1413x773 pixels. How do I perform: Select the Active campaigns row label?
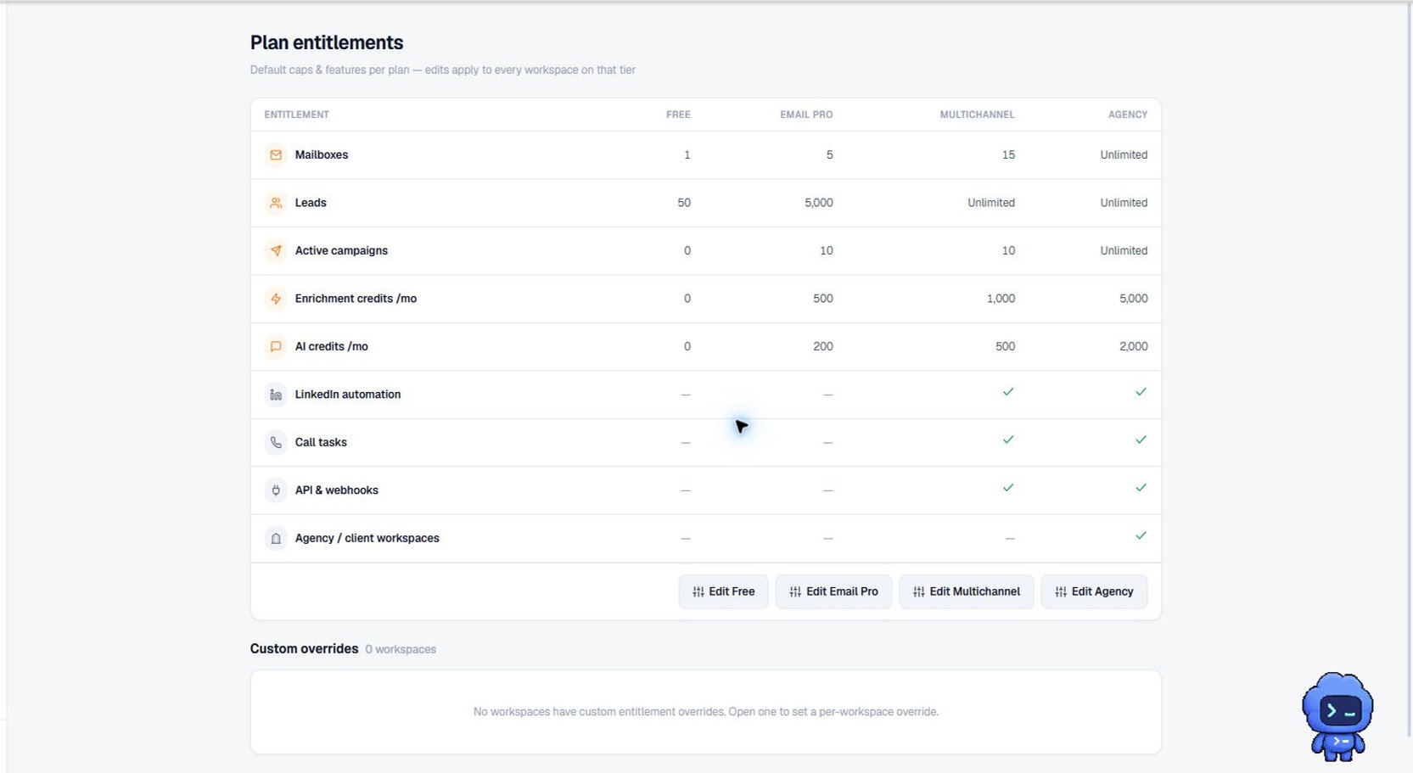pyautogui.click(x=341, y=251)
